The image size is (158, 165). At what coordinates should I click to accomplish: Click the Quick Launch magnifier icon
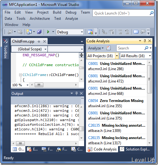152,13
